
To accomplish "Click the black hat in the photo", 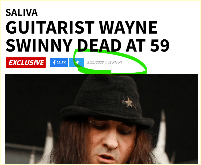I will coord(107,101).
